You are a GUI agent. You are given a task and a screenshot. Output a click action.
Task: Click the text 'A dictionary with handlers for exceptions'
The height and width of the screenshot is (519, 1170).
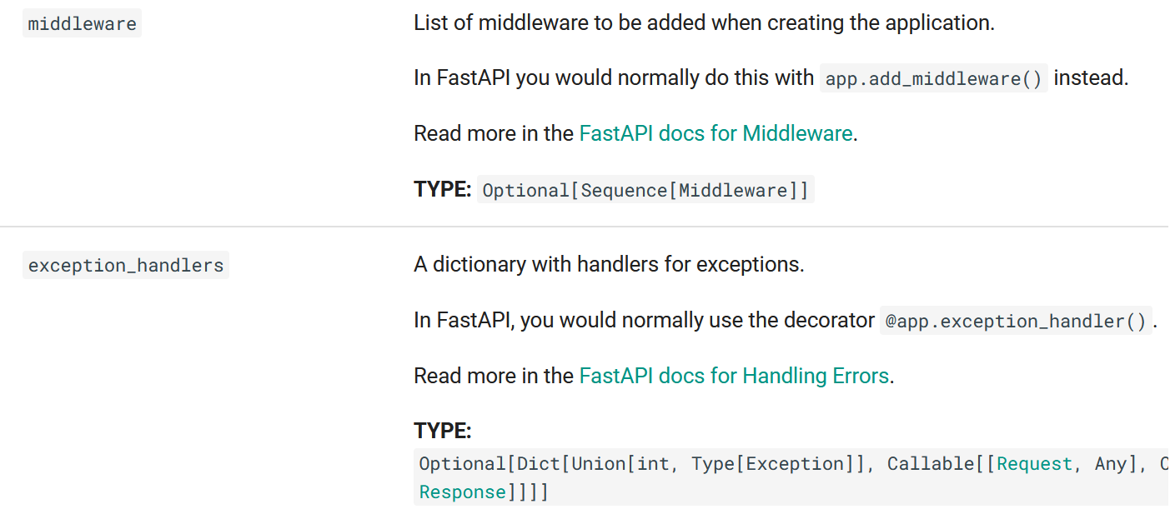609,265
